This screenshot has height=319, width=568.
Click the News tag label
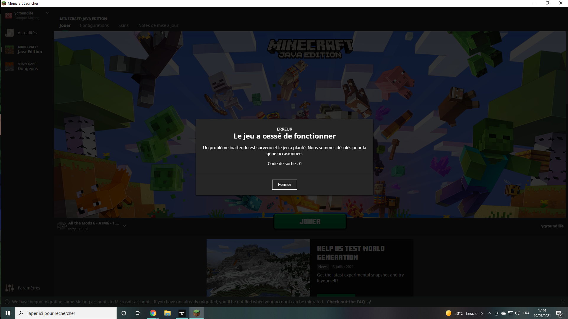(323, 267)
